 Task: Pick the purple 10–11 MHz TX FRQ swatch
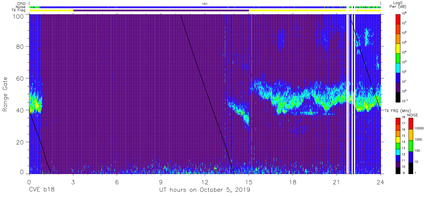pos(398,164)
